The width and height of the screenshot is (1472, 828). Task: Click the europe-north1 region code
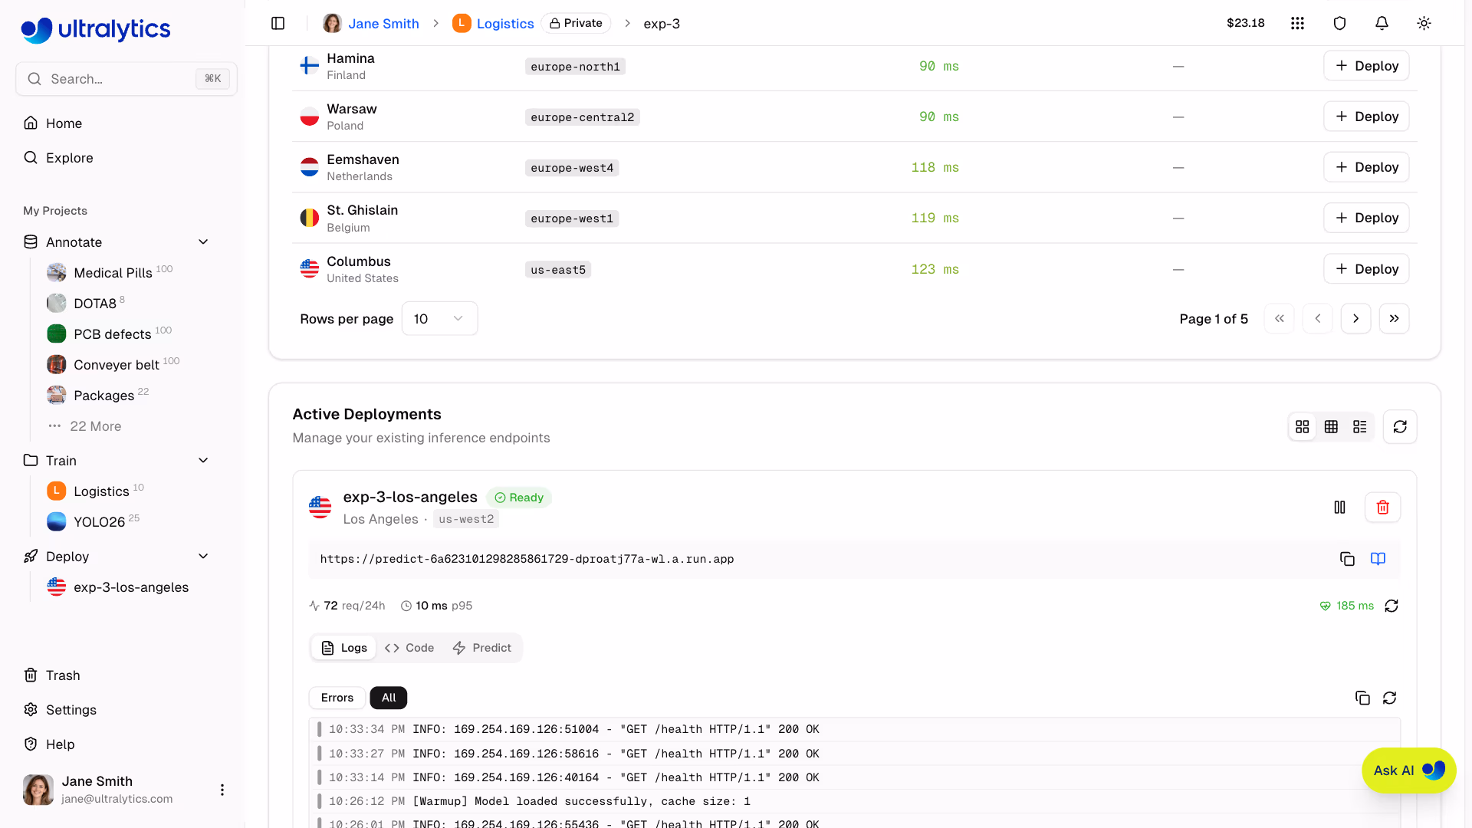pos(575,67)
